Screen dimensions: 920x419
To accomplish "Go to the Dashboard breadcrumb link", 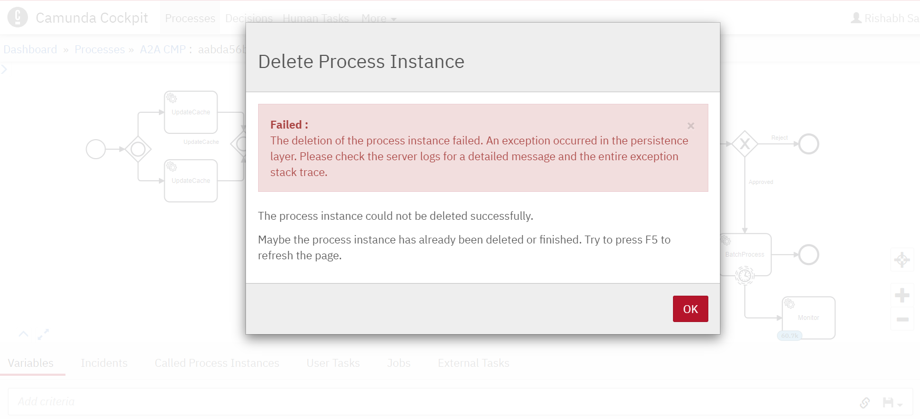I will click(30, 50).
